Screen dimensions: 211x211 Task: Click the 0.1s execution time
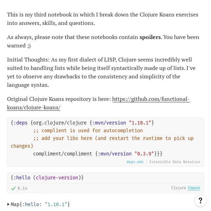(x=23, y=188)
